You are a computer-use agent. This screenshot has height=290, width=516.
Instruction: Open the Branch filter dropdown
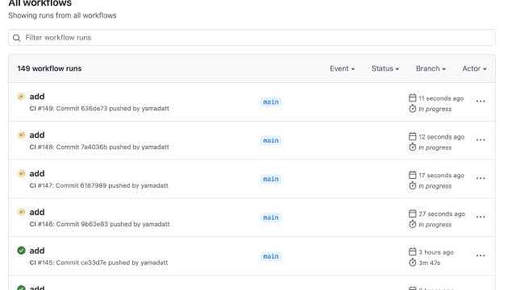tap(431, 68)
